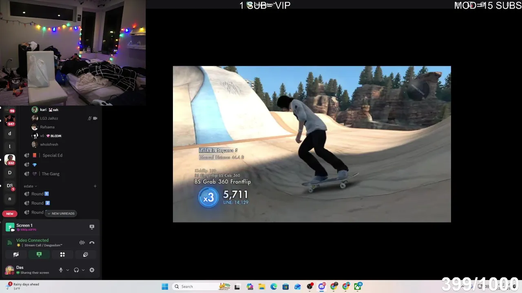Launch Microsoft Edge from taskbar
522x293 pixels.
[274, 286]
